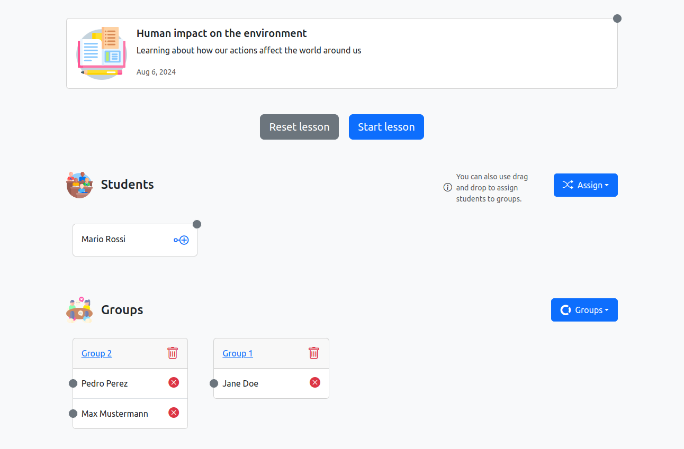Image resolution: width=684 pixels, height=449 pixels.
Task: Click the lesson book illustration
Action: point(102,53)
